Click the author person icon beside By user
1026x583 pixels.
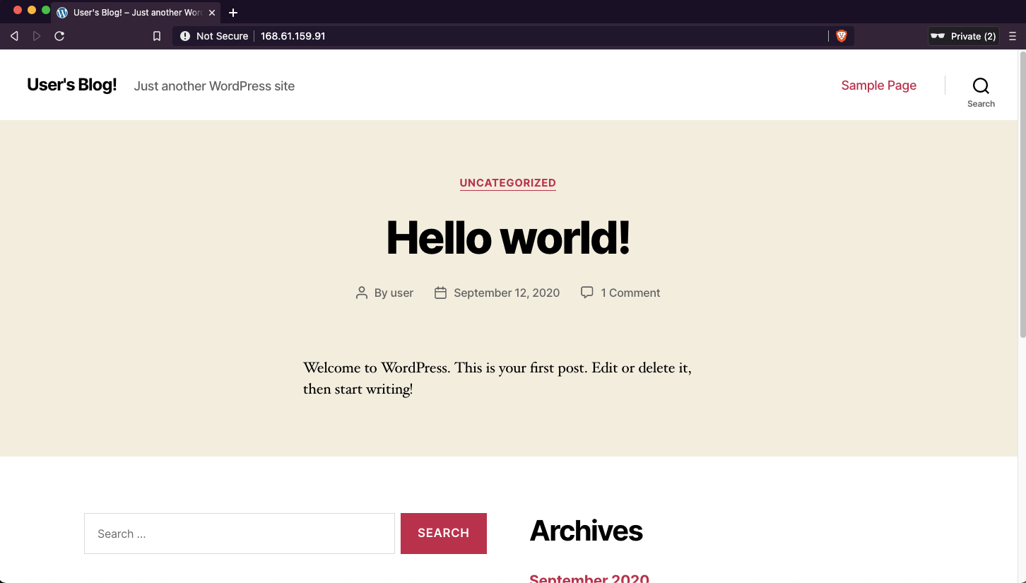click(362, 292)
